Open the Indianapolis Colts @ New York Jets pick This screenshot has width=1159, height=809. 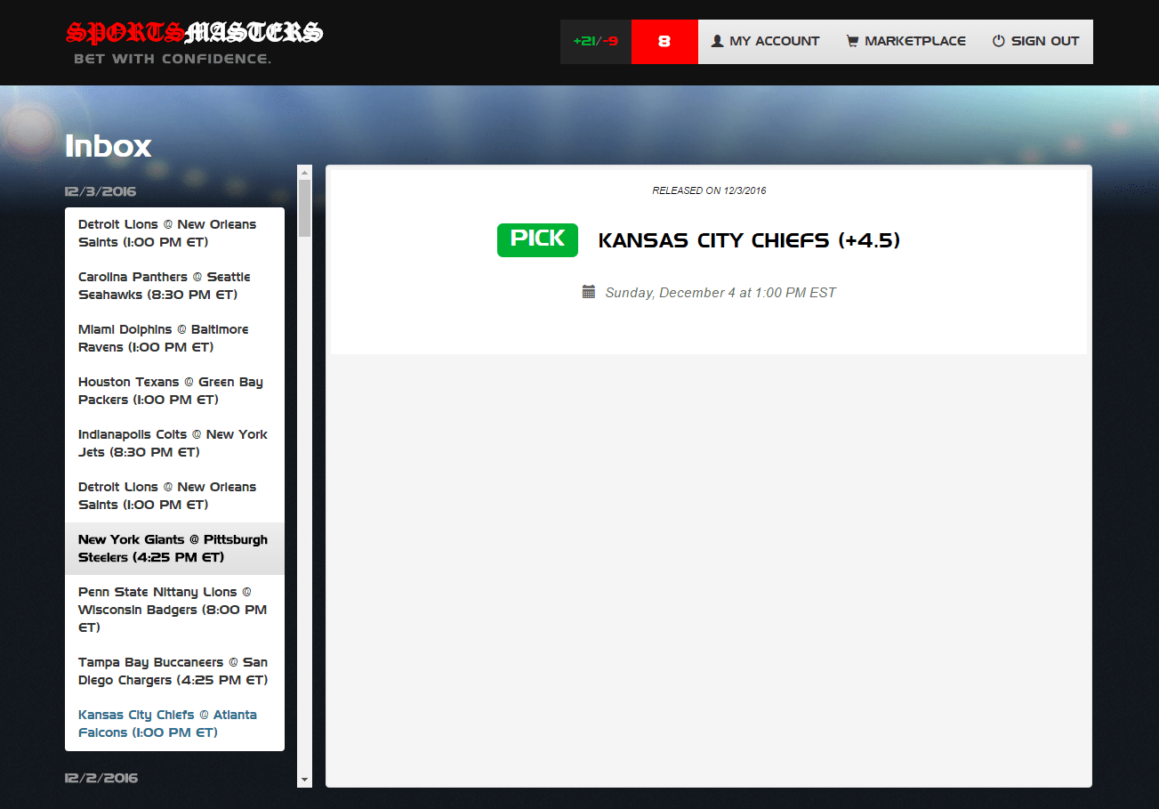pos(174,442)
